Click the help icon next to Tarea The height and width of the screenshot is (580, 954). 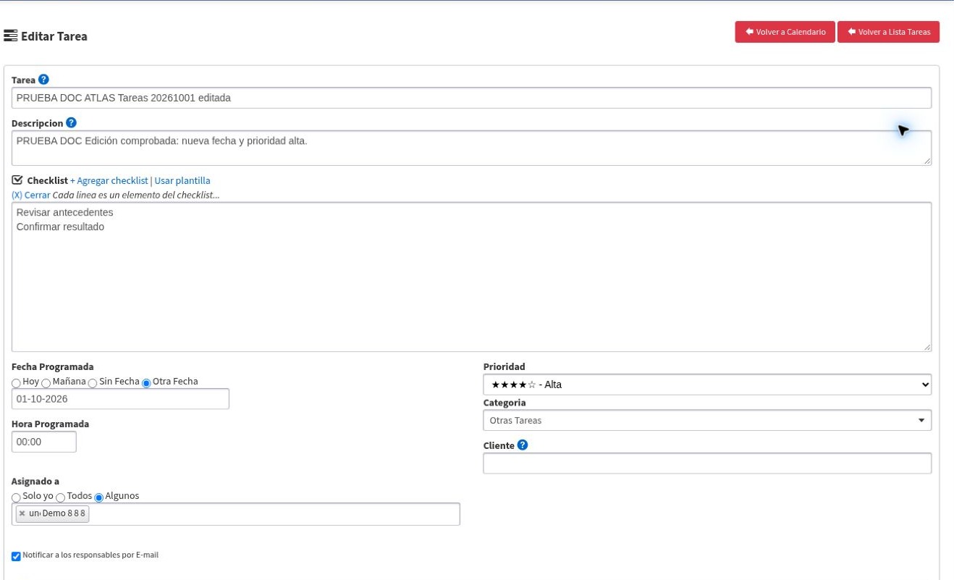click(43, 80)
